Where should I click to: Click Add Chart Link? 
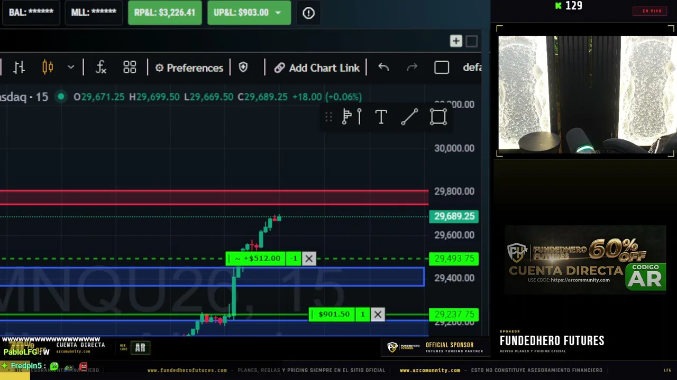coord(317,68)
